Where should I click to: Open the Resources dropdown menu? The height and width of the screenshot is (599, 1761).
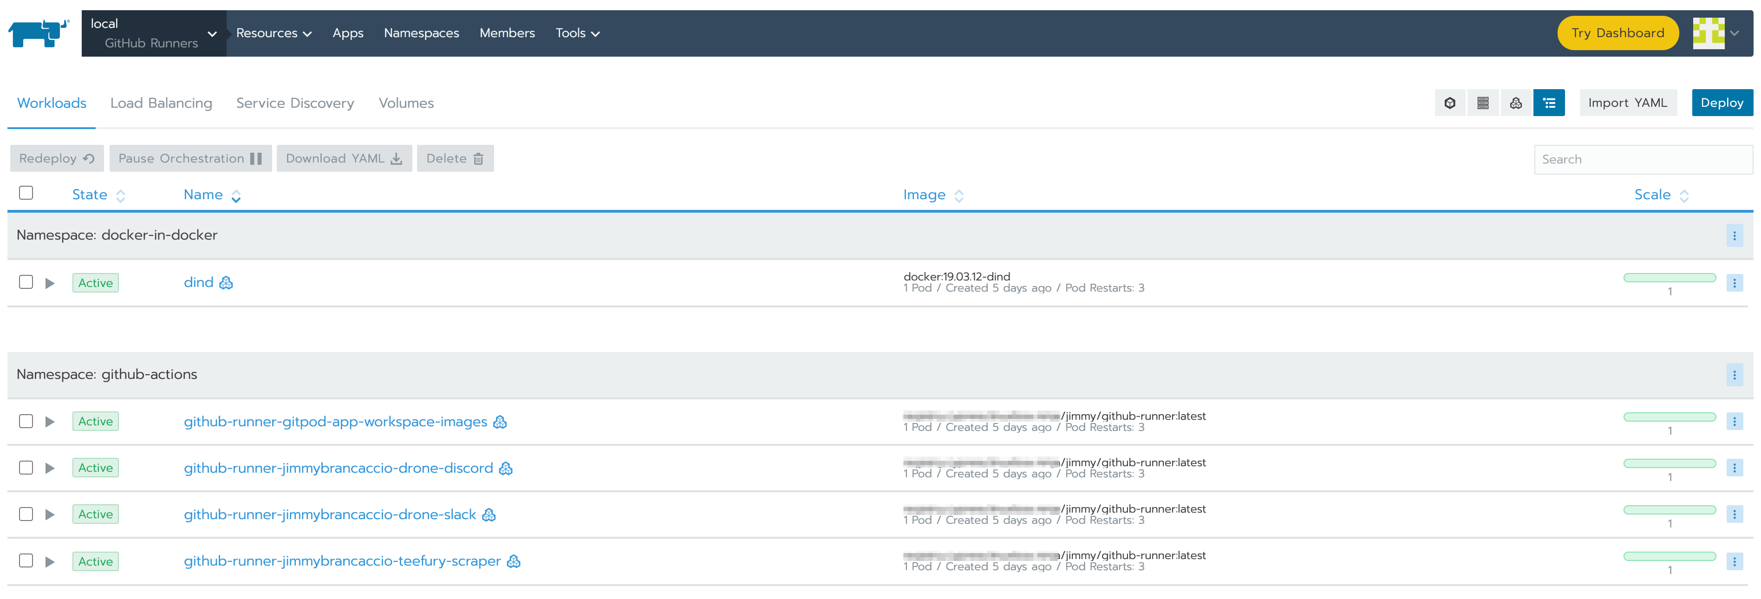click(274, 33)
